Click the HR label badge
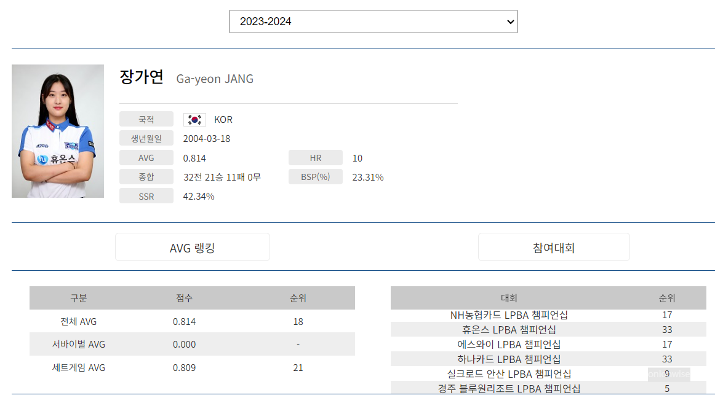Viewport: 715px width, 406px height. 315,157
